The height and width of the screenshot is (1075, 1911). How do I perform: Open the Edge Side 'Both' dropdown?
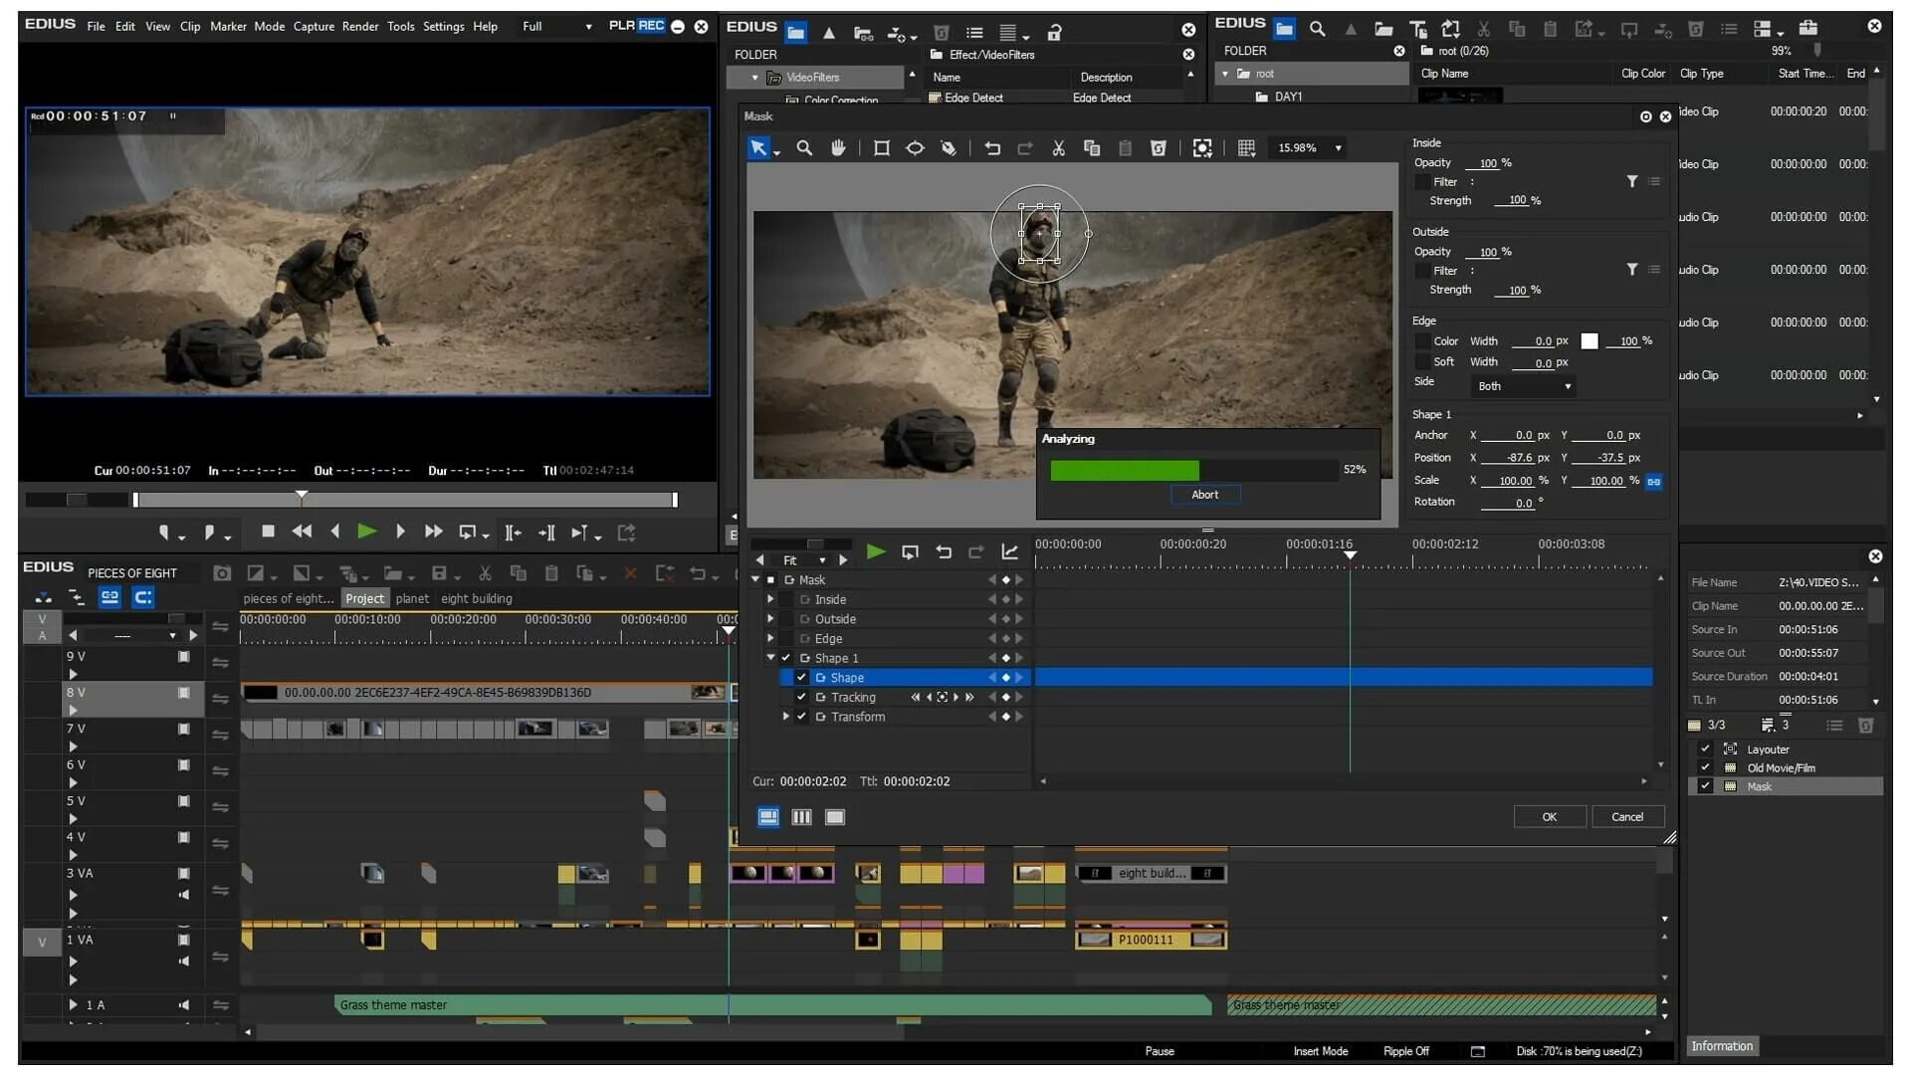[x=1523, y=386]
